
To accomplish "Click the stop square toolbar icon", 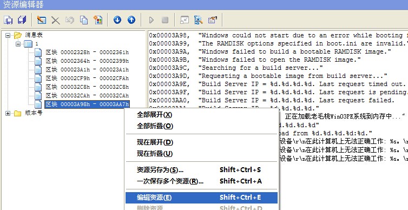I will coord(165,20).
